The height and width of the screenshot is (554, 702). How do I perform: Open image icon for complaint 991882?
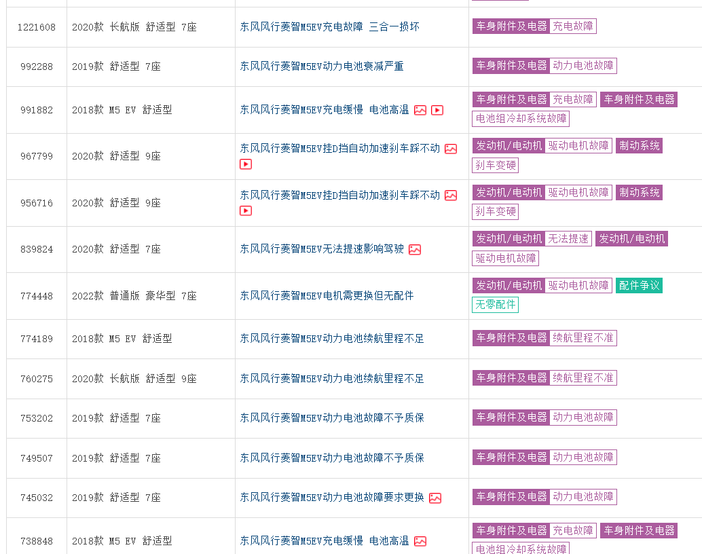(420, 110)
